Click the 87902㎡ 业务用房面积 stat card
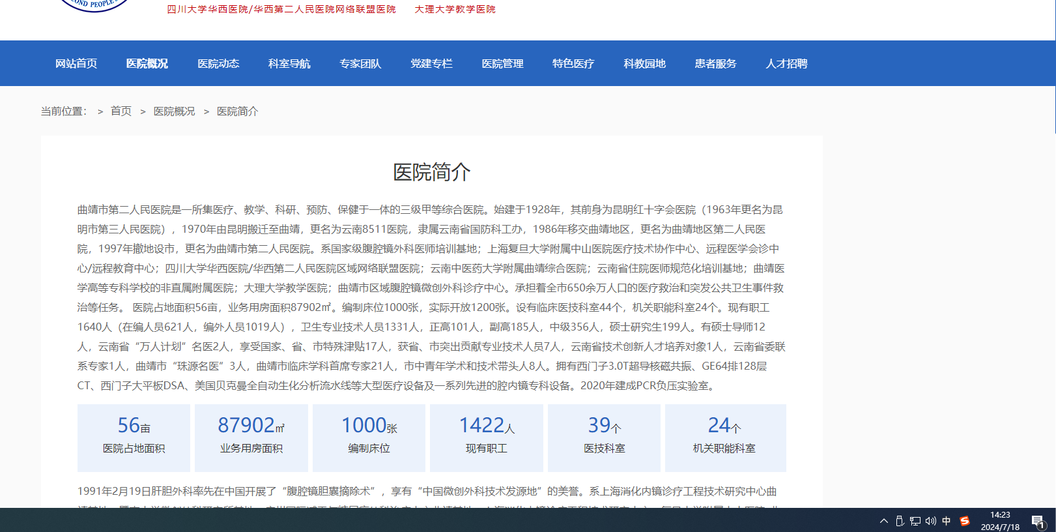Image resolution: width=1056 pixels, height=532 pixels. pyautogui.click(x=251, y=437)
